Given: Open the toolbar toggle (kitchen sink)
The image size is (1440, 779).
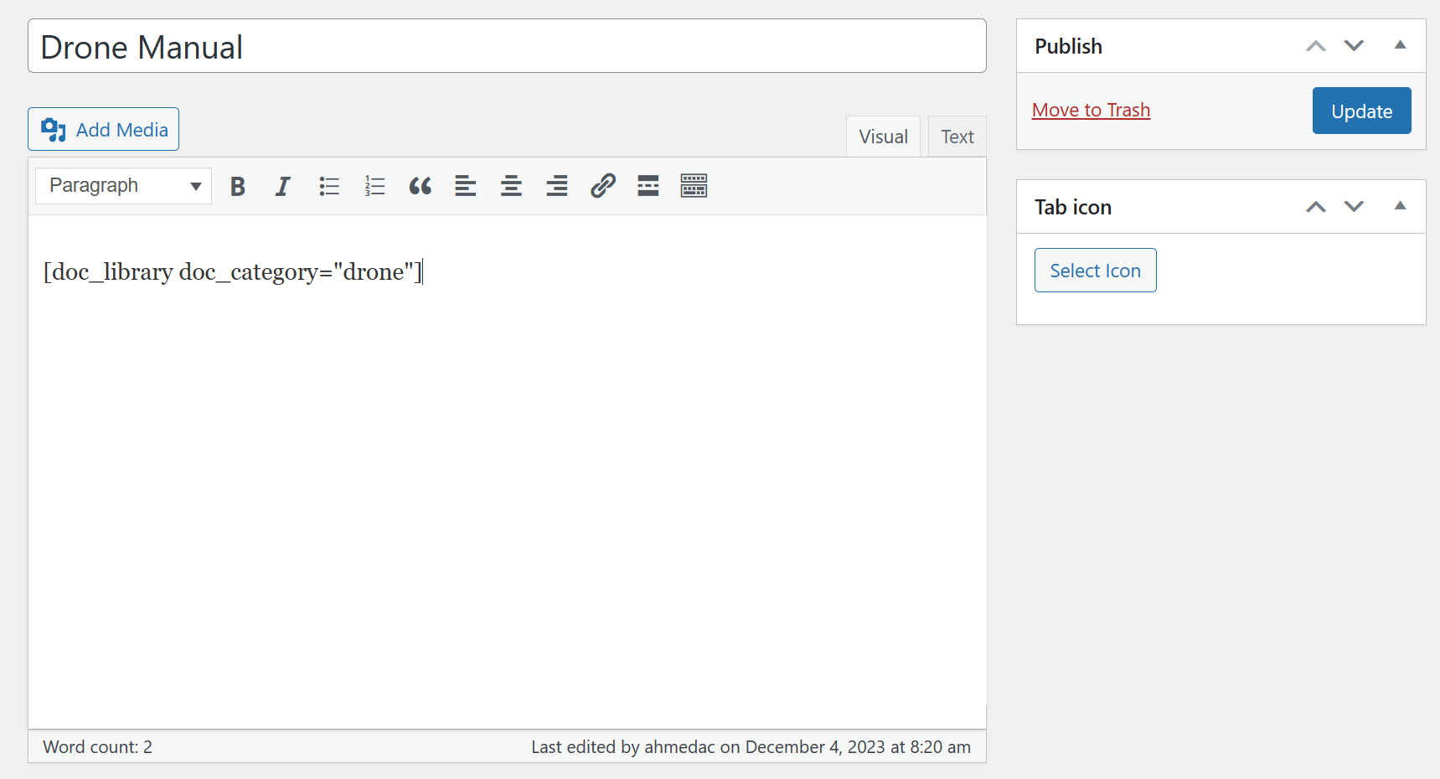Looking at the screenshot, I should coord(694,186).
